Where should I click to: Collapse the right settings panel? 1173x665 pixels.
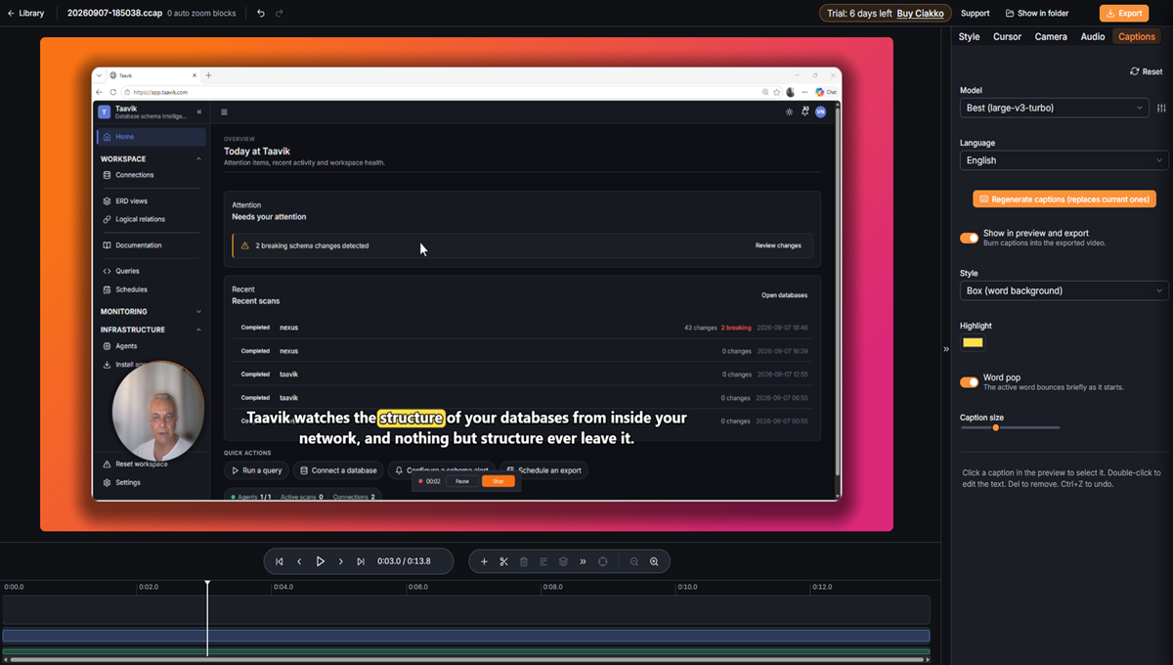tap(945, 349)
